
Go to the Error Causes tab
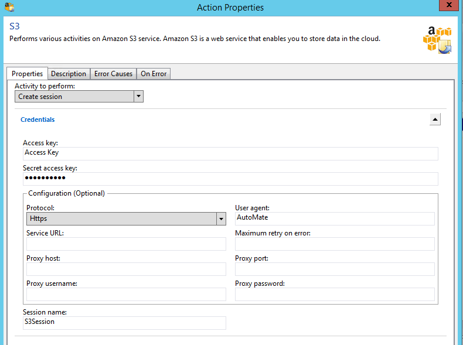[113, 74]
